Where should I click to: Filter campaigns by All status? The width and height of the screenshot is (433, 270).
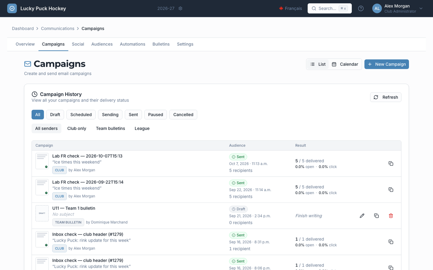[x=38, y=114]
